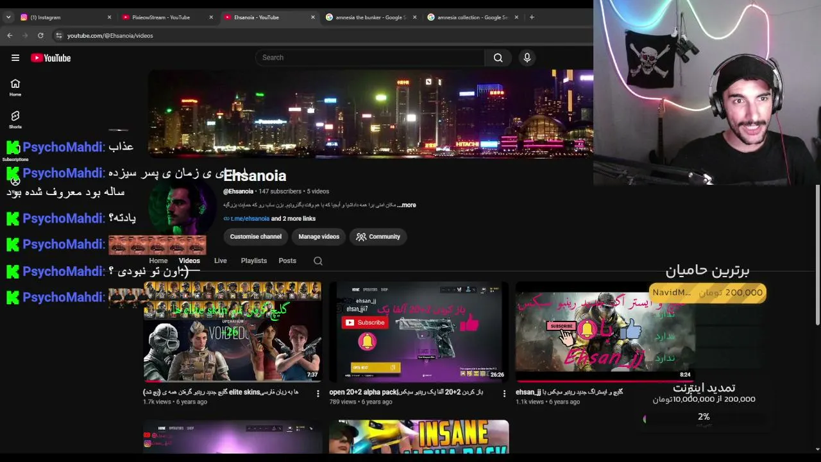
Task: Click the '5 videos' count text
Action: [x=317, y=191]
